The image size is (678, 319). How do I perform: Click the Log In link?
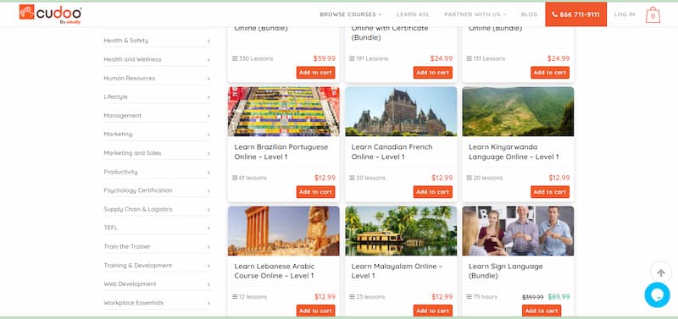point(625,14)
